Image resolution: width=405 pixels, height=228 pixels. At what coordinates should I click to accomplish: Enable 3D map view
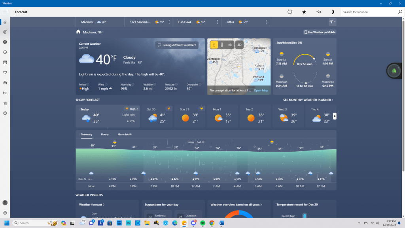click(239, 45)
